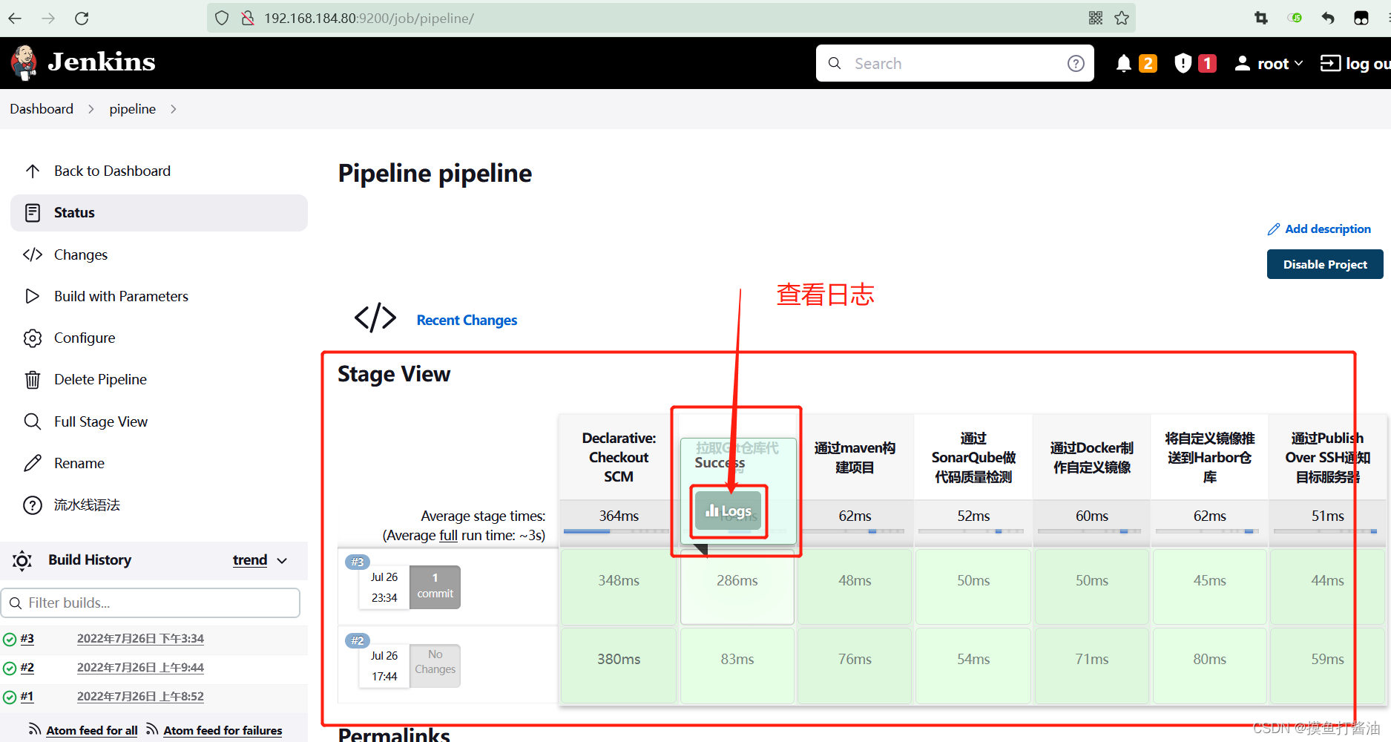Click the browser forward arrow
1391x742 pixels.
pyautogui.click(x=48, y=18)
